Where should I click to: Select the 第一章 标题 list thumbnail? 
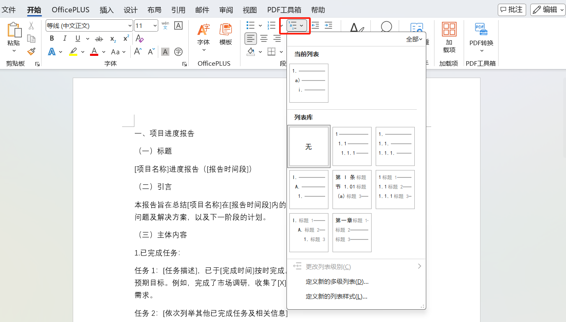coord(352,232)
